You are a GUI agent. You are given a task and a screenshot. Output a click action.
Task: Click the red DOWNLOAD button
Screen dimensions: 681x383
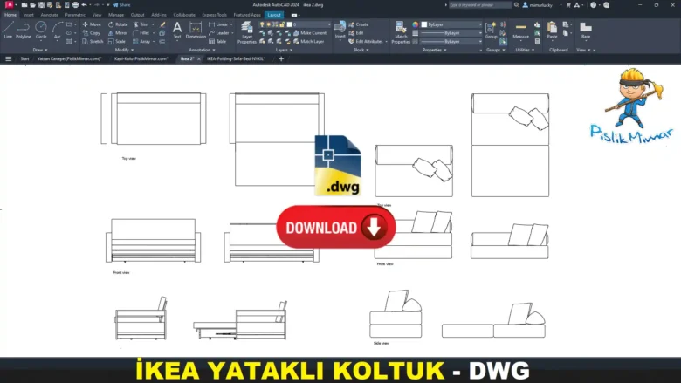tap(336, 228)
